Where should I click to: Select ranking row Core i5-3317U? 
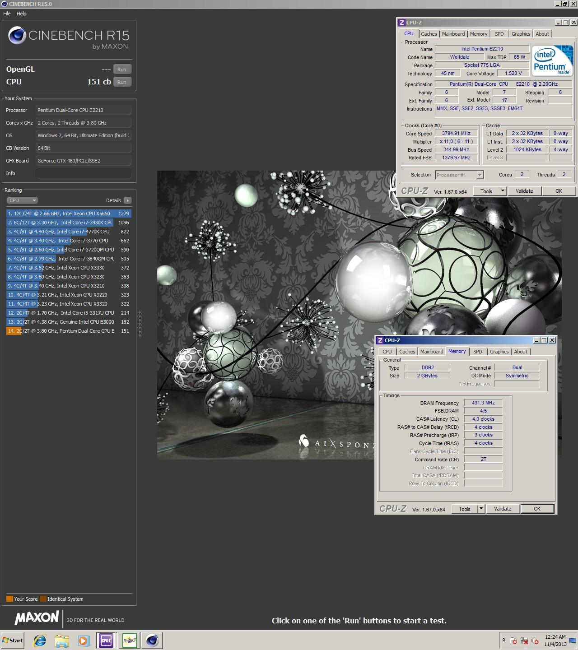coord(69,313)
